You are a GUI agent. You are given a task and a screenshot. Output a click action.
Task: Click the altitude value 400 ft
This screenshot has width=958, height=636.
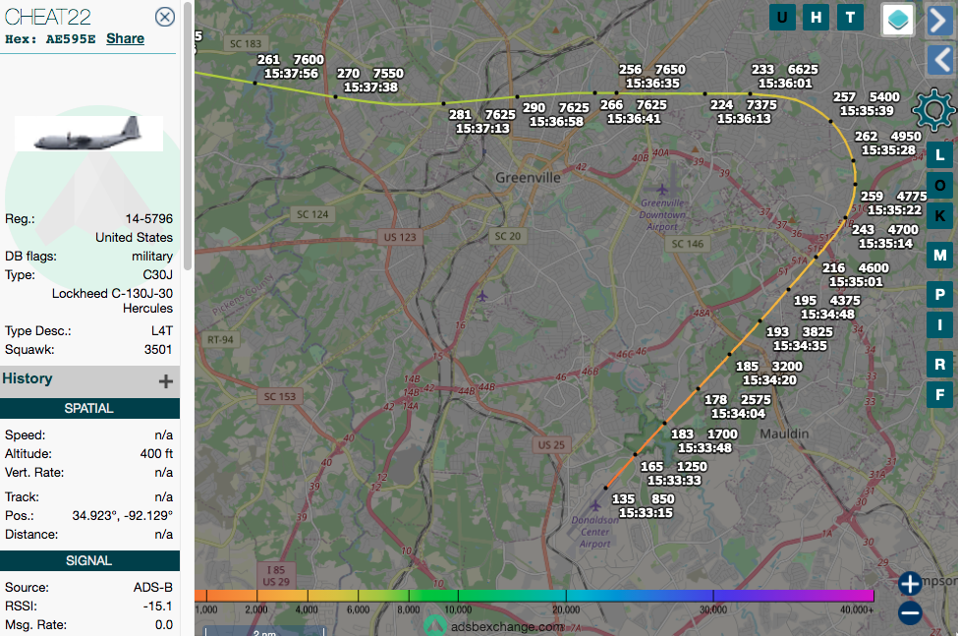pos(156,454)
